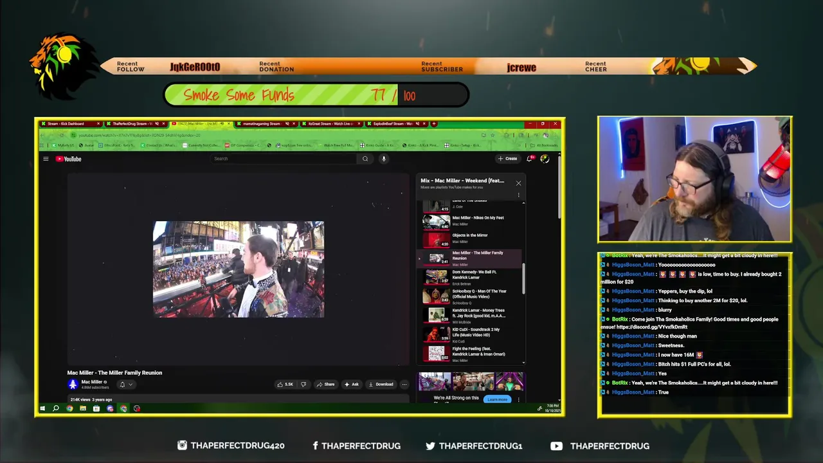Switch to 'ExplodinBeef Stream' browser tab
This screenshot has width=823, height=463.
(x=395, y=123)
